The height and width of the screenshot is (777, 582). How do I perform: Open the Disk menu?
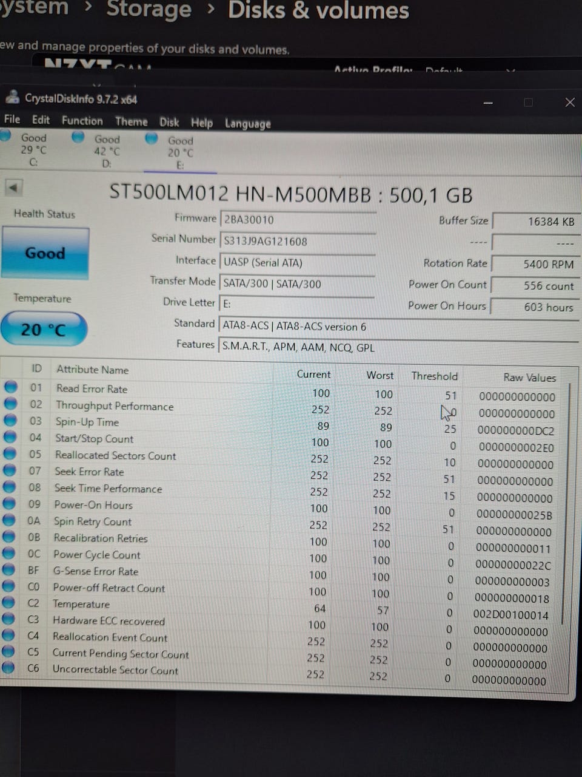[x=169, y=122]
